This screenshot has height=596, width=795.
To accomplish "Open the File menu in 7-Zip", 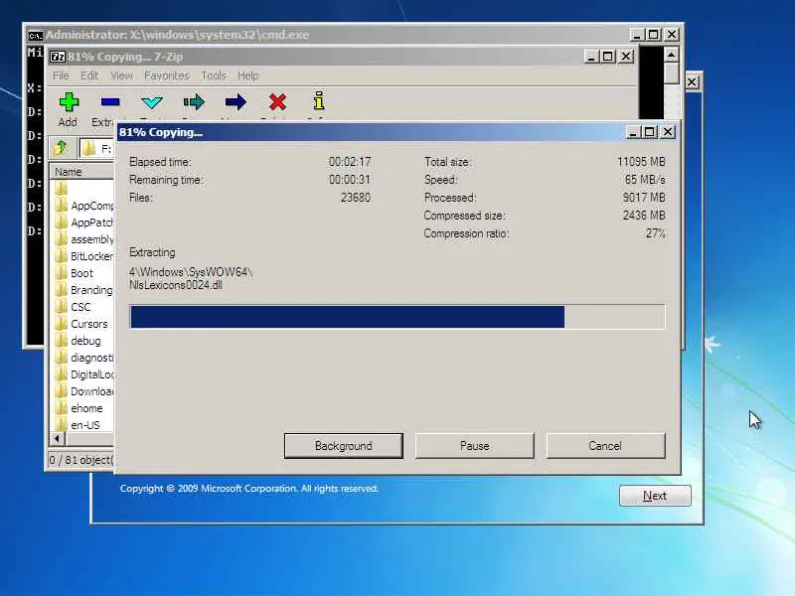I will click(61, 75).
